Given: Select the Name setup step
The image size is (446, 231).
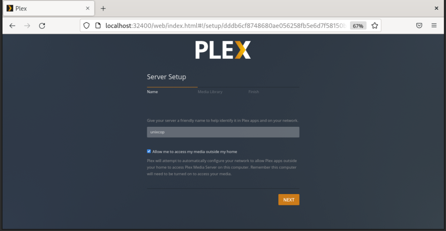Looking at the screenshot, I should (152, 92).
